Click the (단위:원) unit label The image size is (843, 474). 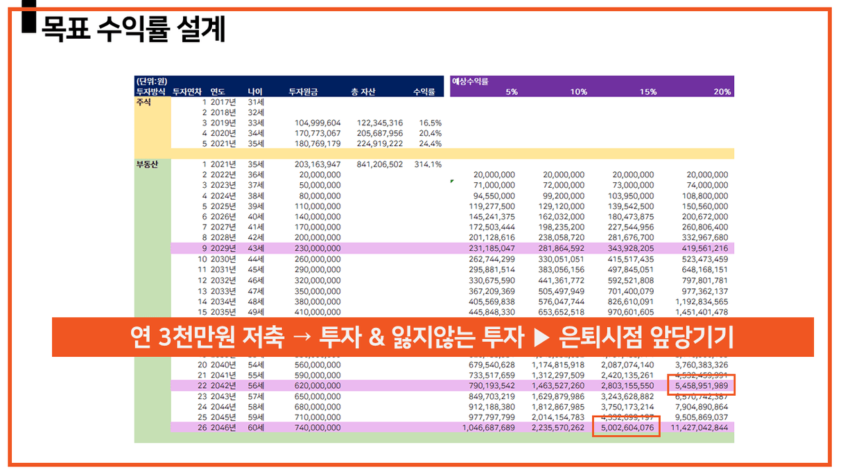coord(152,81)
